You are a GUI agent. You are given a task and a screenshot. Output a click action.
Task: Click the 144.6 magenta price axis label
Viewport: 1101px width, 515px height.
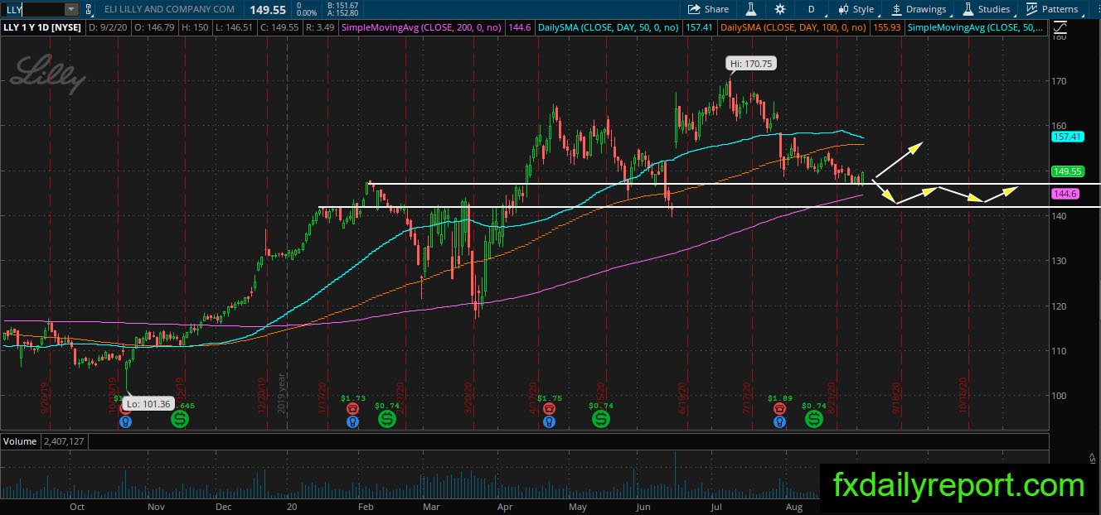pos(1065,193)
